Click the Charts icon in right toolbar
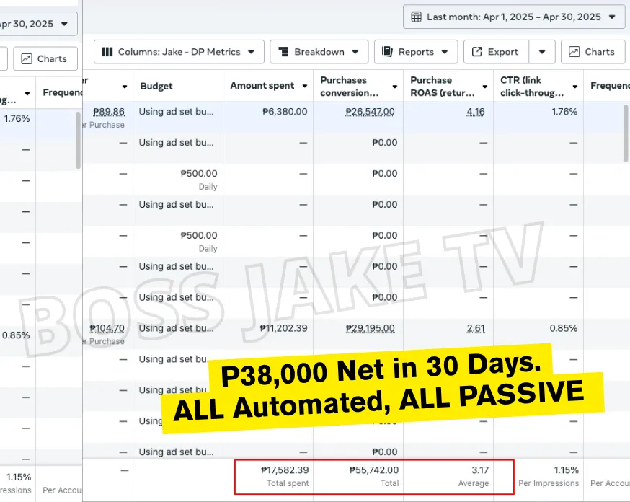Screen dimensions: 630x502 [x=574, y=52]
